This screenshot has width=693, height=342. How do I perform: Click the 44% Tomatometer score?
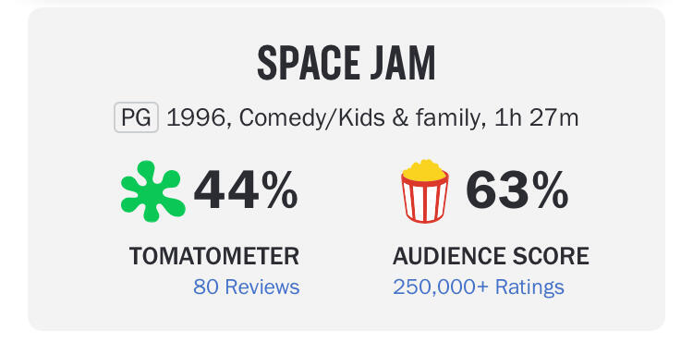(246, 191)
